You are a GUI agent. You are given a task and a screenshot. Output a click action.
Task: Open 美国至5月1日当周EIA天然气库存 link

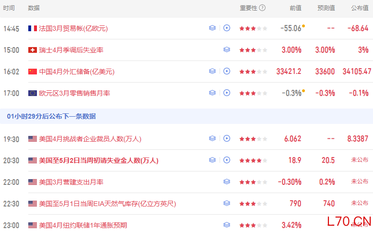click(107, 204)
